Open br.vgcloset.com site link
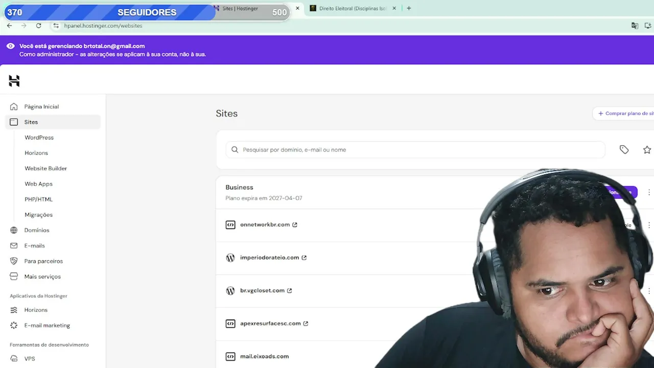Image resolution: width=654 pixels, height=368 pixels. pos(262,290)
